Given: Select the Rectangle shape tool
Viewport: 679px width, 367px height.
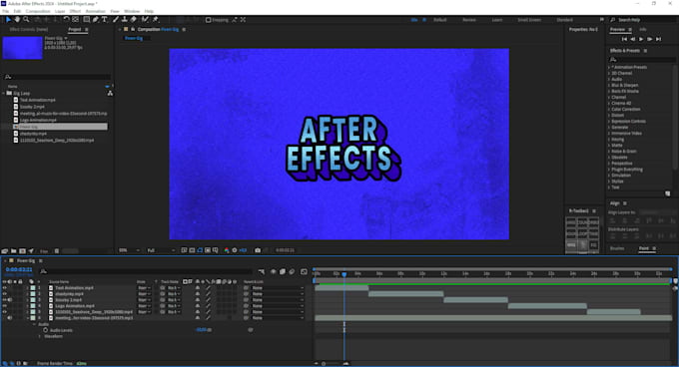Looking at the screenshot, I should click(86, 20).
